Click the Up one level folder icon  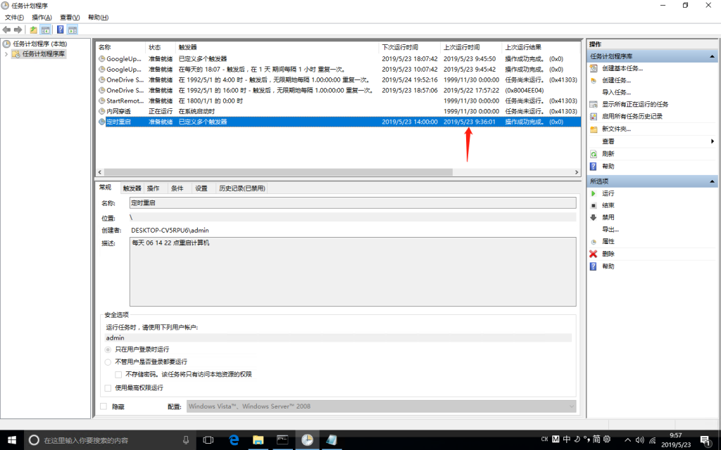tap(33, 30)
